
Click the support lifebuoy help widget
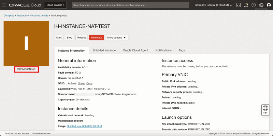point(265,110)
